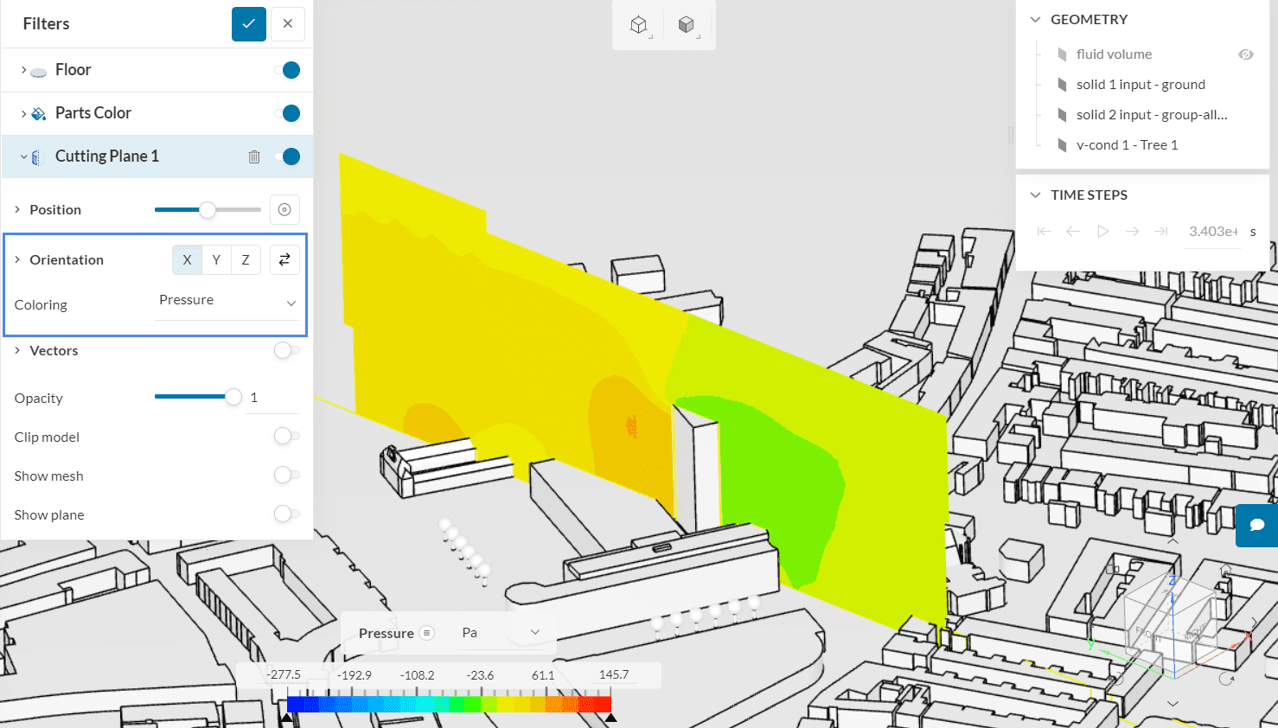Apply filters with the blue checkmark button
The height and width of the screenshot is (728, 1278).
click(248, 24)
